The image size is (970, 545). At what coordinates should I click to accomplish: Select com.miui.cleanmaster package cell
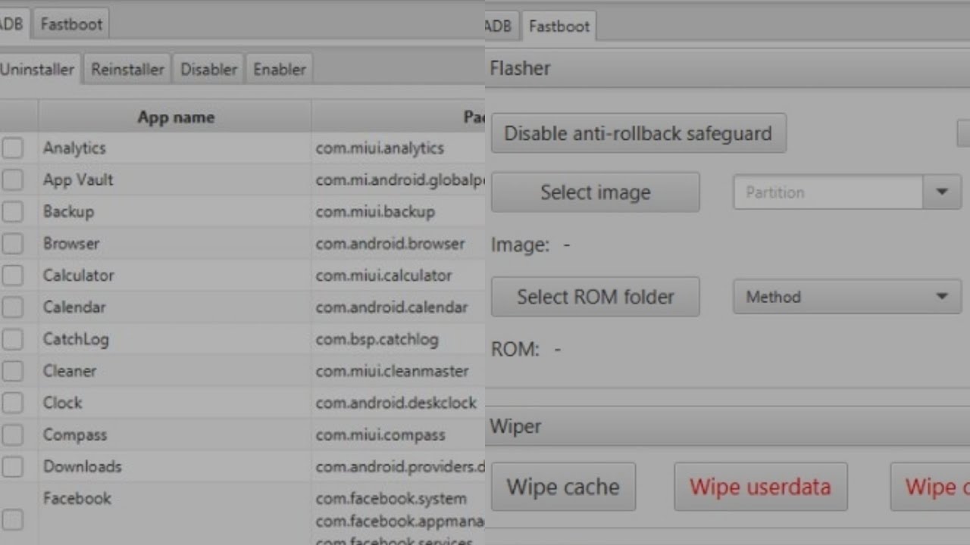coord(392,372)
